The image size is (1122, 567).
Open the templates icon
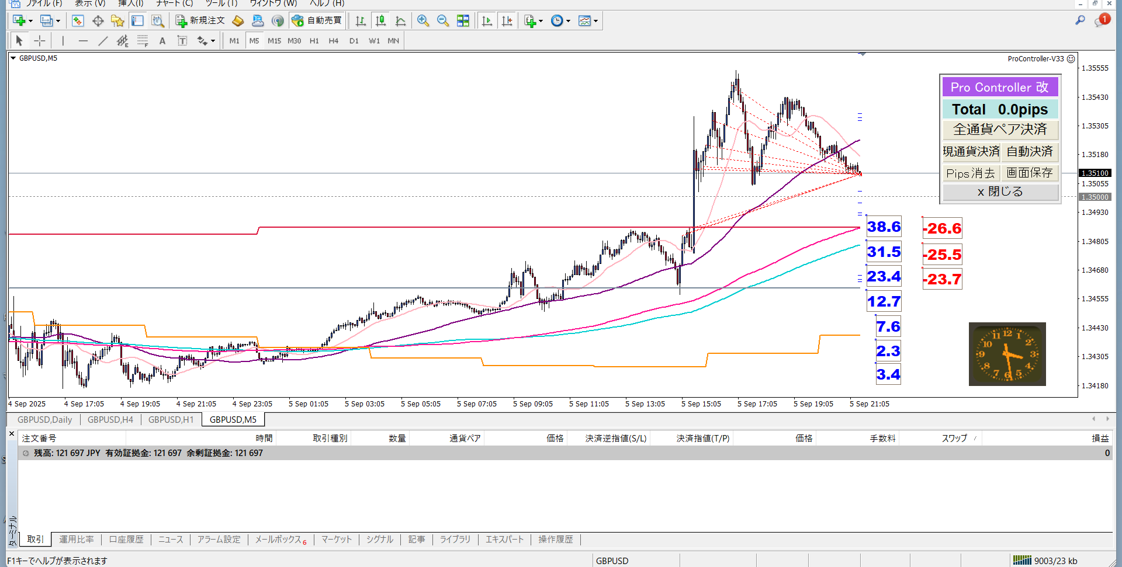[x=584, y=21]
